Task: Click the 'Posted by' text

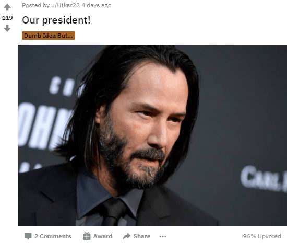Action: (x=35, y=5)
